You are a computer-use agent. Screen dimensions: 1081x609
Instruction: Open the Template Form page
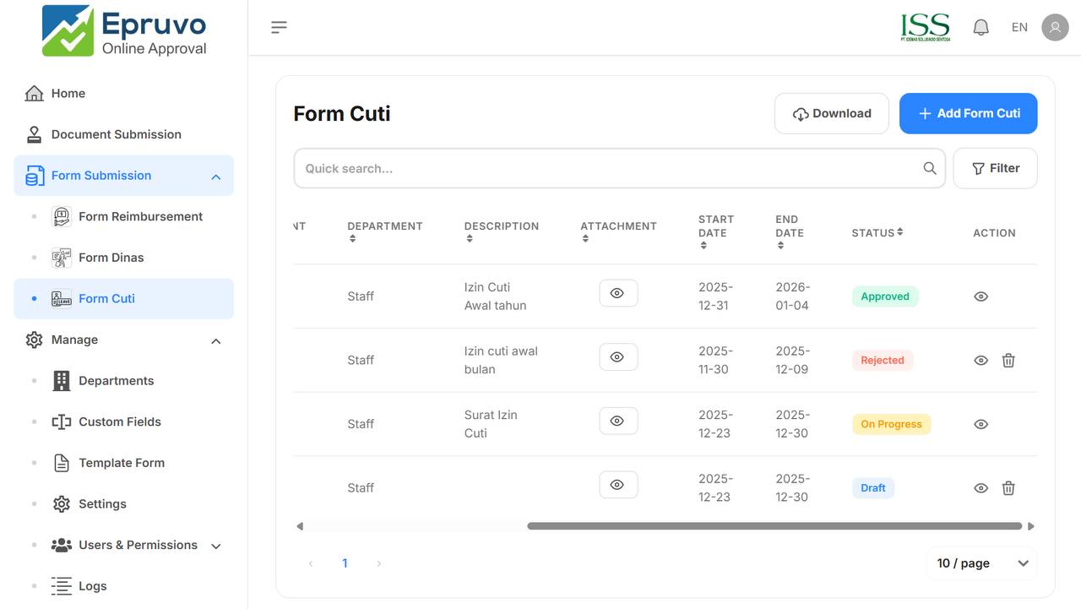click(x=122, y=463)
